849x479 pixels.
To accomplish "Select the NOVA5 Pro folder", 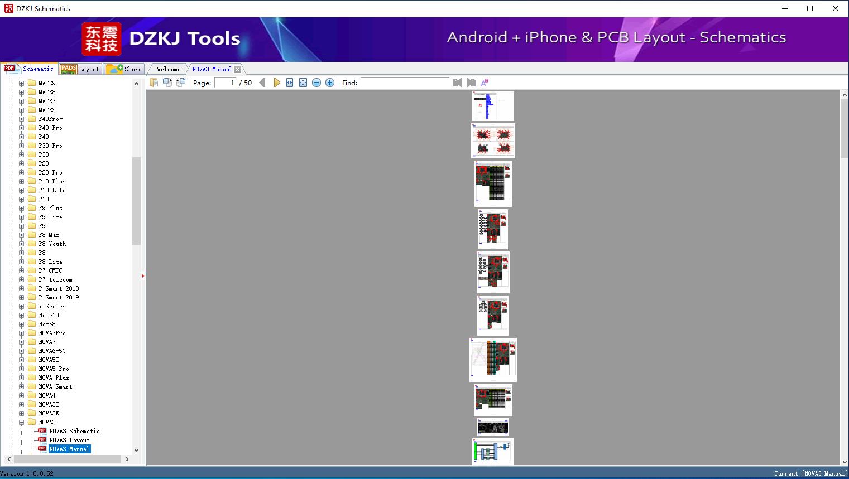I will pyautogui.click(x=54, y=369).
